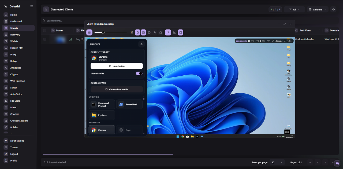Open the Sorter icon in the sidebar
The width and height of the screenshot is (343, 169).
pos(6,88)
